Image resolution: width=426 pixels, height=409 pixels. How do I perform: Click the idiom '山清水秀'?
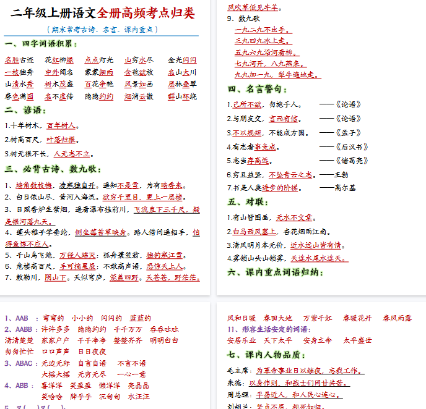tap(19, 84)
